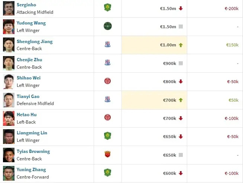Click Yuning Zhang's €600k market value
Viewport: 243px width, 183px height.
tap(169, 173)
